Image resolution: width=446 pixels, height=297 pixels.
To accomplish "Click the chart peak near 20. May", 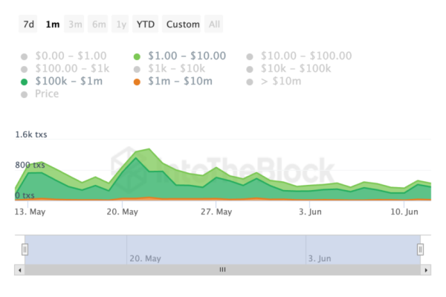I will [x=149, y=150].
